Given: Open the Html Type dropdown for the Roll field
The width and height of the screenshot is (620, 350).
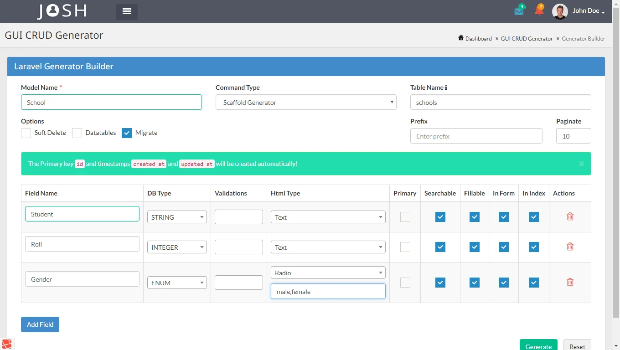Looking at the screenshot, I should [328, 247].
